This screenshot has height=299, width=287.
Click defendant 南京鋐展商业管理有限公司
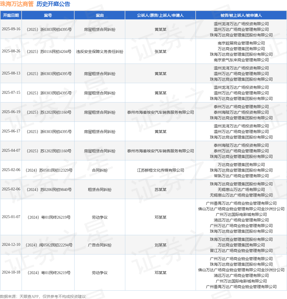[241, 43]
